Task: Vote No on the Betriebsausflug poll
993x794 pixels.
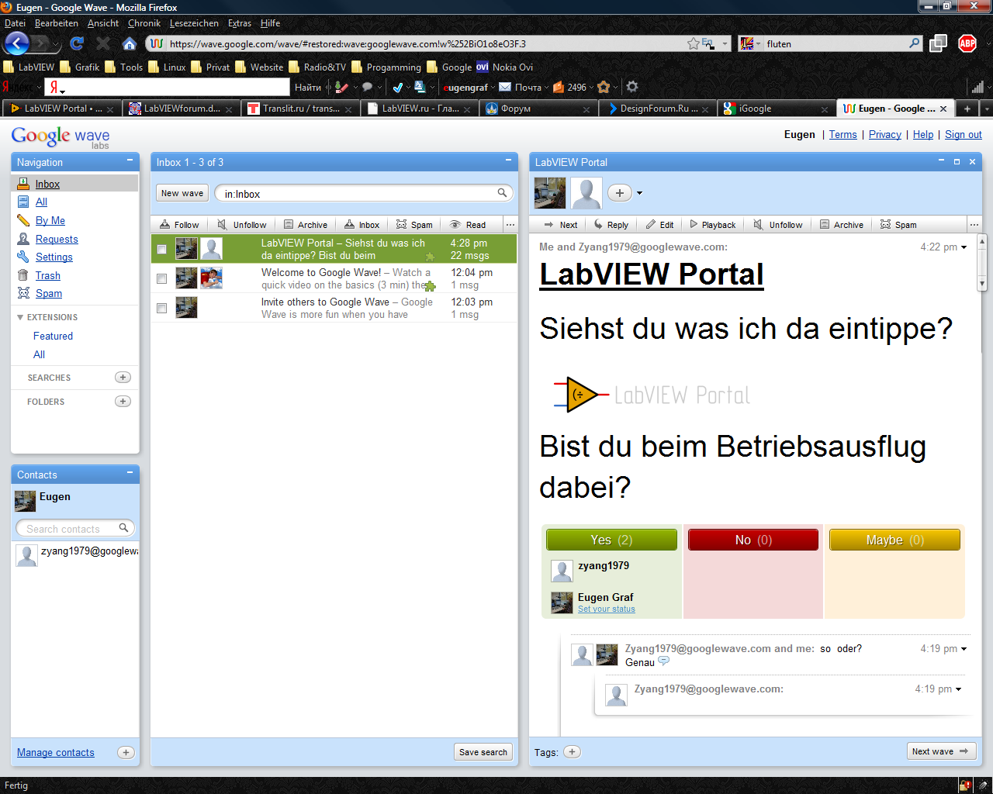Action: click(x=753, y=540)
